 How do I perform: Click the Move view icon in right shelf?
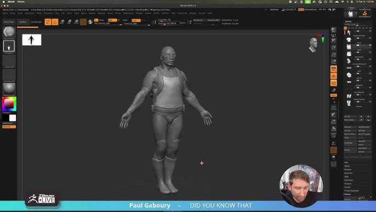click(334, 115)
